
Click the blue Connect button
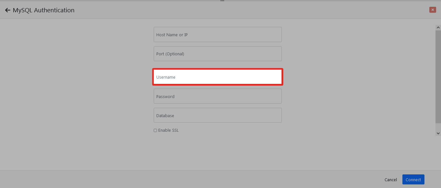[413, 180]
